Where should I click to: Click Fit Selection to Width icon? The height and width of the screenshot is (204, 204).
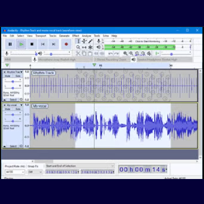(x=137, y=54)
